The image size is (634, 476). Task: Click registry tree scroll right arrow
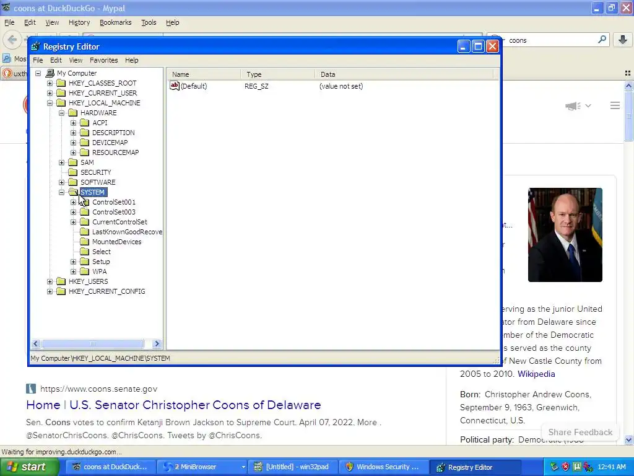pyautogui.click(x=157, y=343)
